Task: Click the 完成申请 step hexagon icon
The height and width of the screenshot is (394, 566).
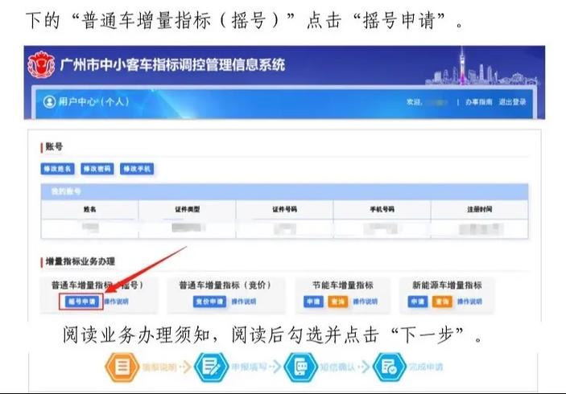Action: click(390, 367)
